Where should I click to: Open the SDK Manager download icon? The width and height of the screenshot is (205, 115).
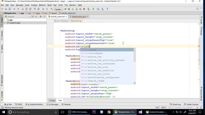(x=102, y=9)
